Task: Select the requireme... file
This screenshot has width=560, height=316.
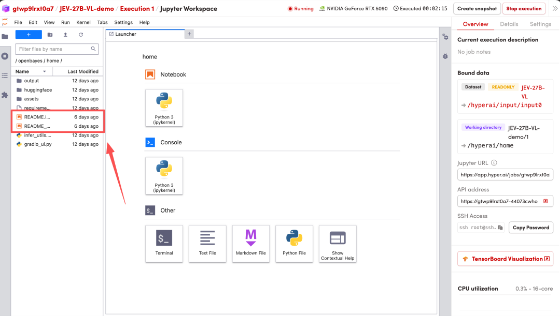Action: coord(57,108)
